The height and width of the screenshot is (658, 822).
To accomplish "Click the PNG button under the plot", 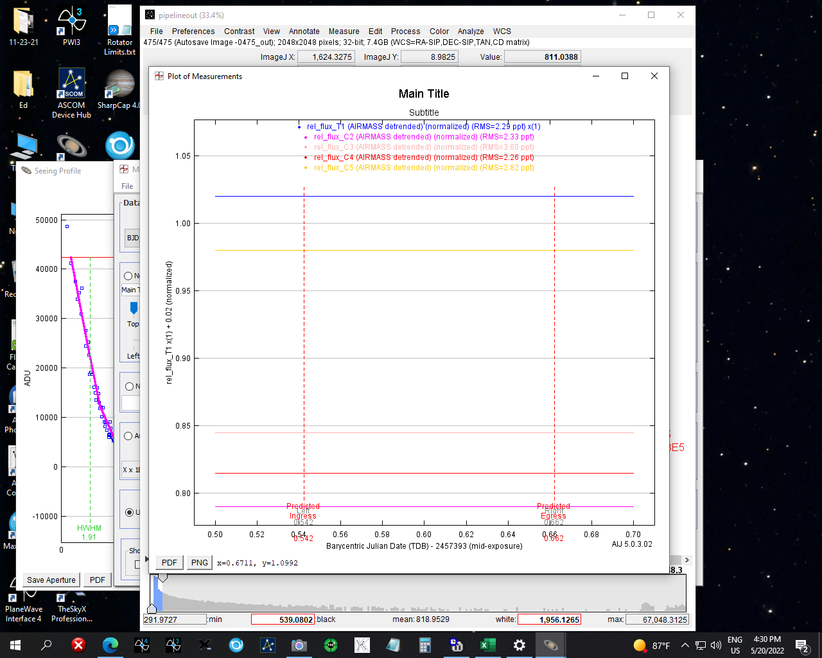I will [x=199, y=562].
